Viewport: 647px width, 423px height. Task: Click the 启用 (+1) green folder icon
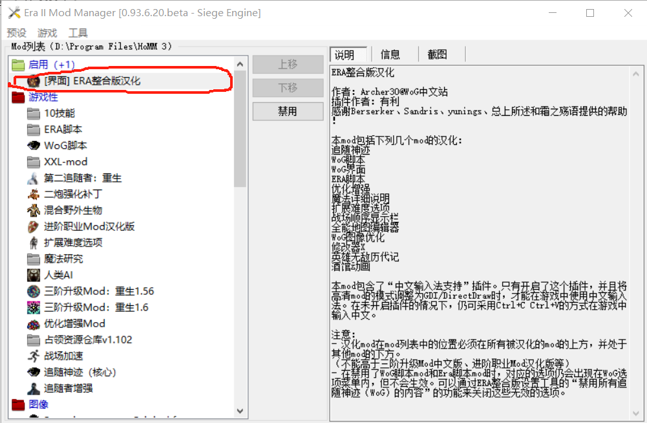tap(18, 65)
